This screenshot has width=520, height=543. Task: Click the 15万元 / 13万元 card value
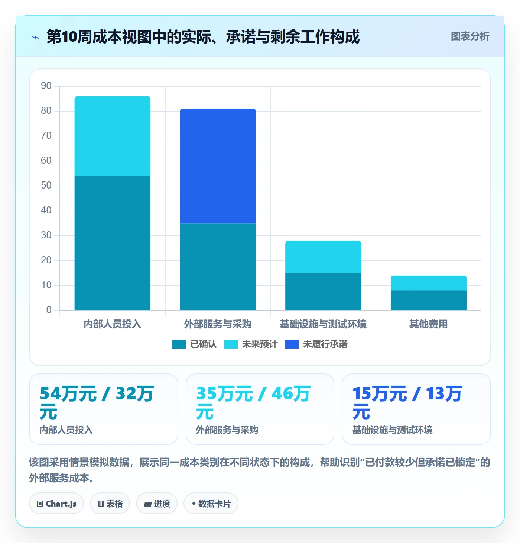click(x=407, y=403)
